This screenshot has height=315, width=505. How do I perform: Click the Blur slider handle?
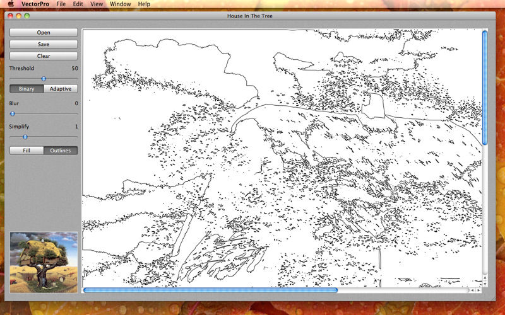tap(13, 114)
